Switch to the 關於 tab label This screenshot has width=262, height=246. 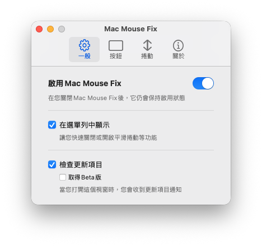(179, 56)
